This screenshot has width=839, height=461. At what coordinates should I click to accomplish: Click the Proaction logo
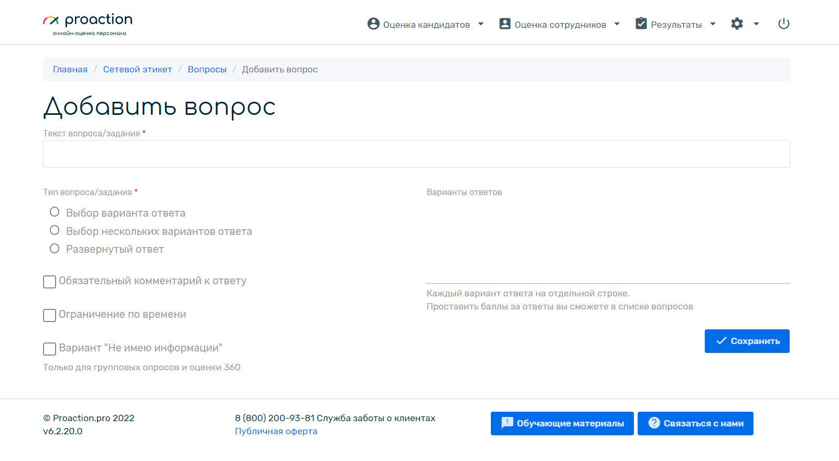tap(88, 24)
